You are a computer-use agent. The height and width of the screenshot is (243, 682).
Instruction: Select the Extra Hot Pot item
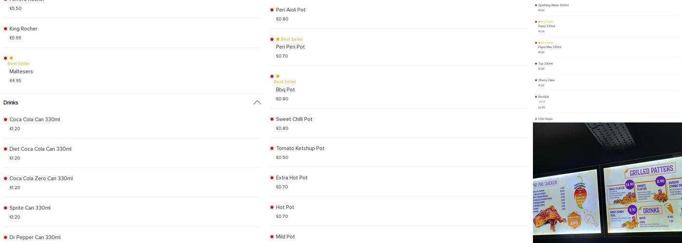coord(291,178)
